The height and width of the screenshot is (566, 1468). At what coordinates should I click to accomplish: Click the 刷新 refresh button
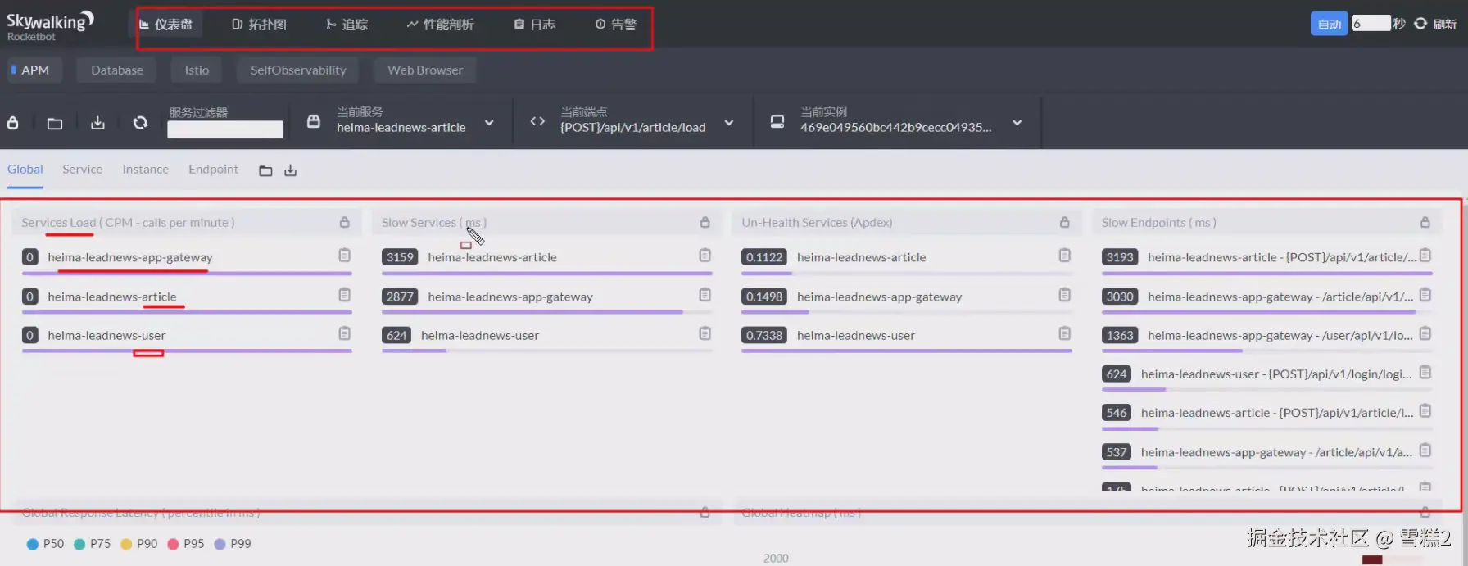click(1435, 24)
